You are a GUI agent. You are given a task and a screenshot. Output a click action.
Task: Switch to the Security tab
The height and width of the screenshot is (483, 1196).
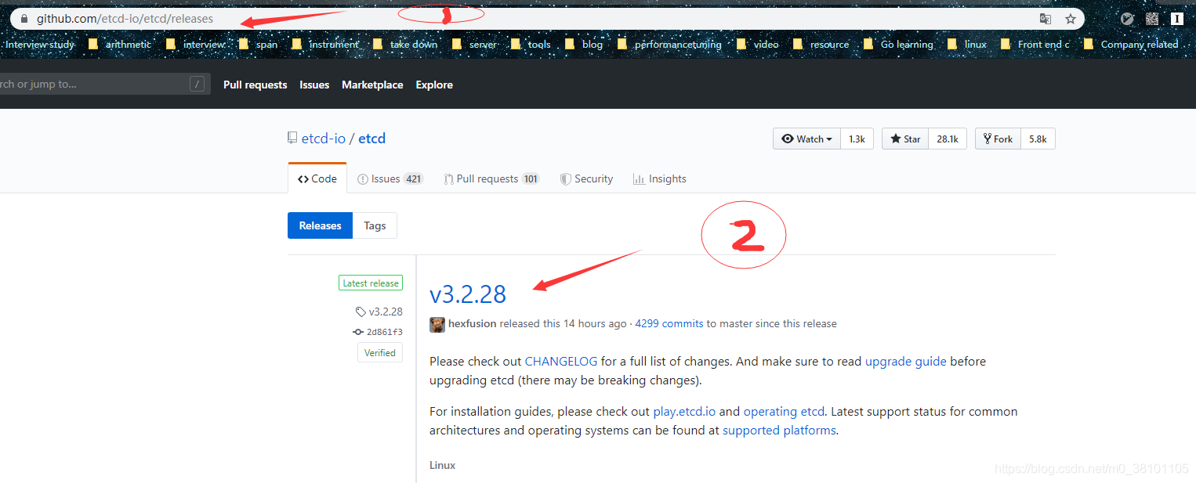[586, 178]
